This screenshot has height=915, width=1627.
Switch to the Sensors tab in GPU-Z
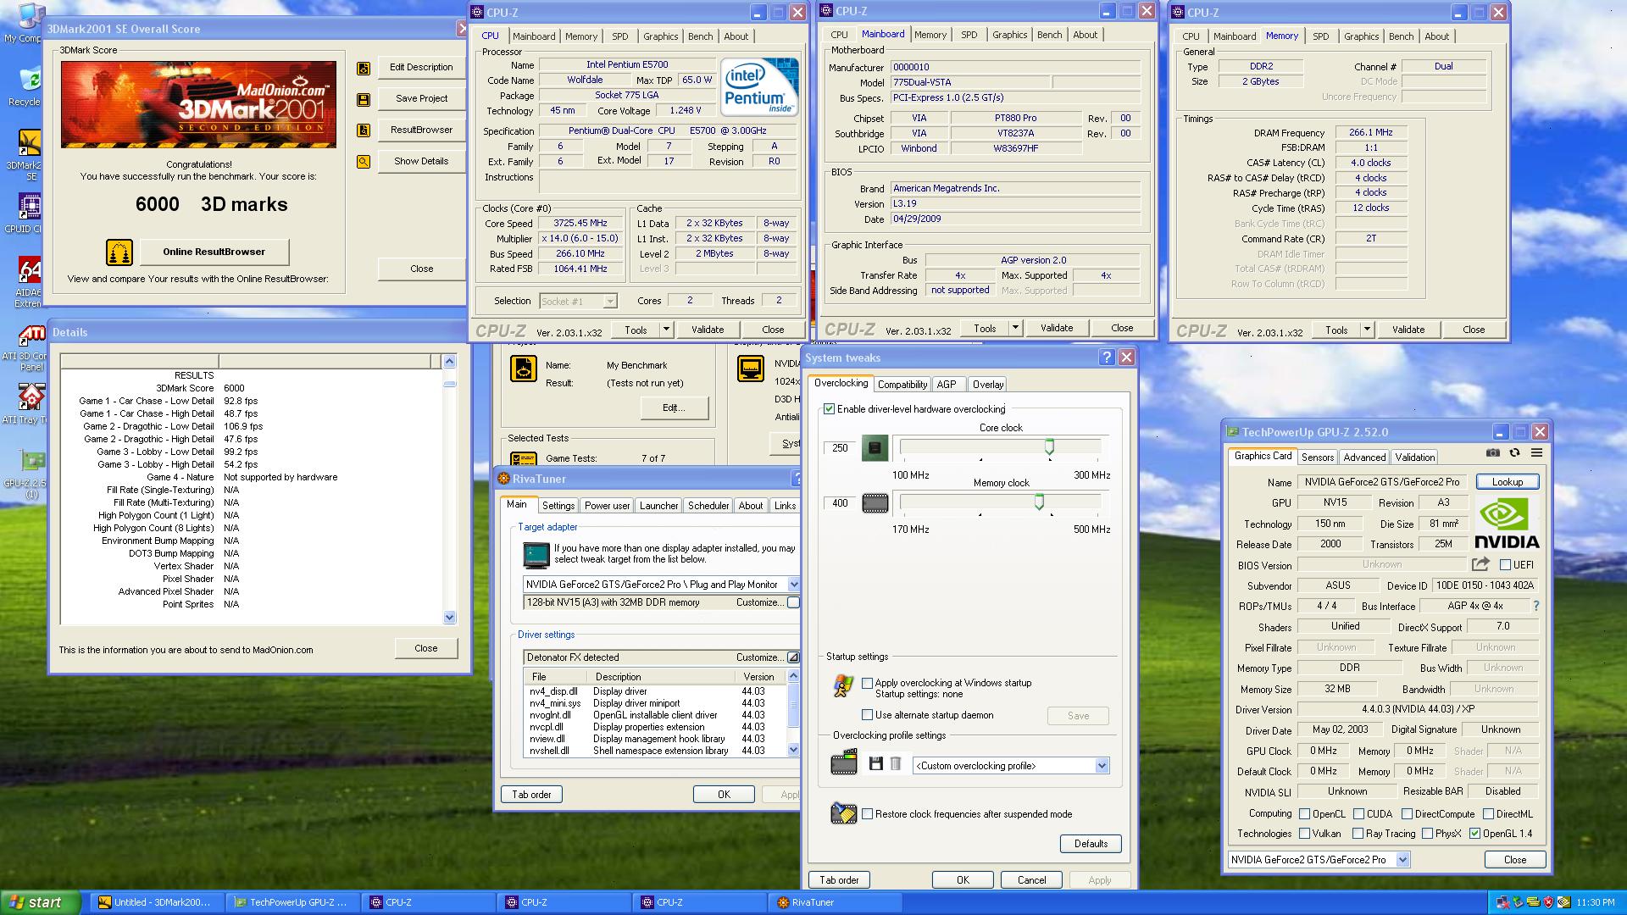[x=1318, y=457]
